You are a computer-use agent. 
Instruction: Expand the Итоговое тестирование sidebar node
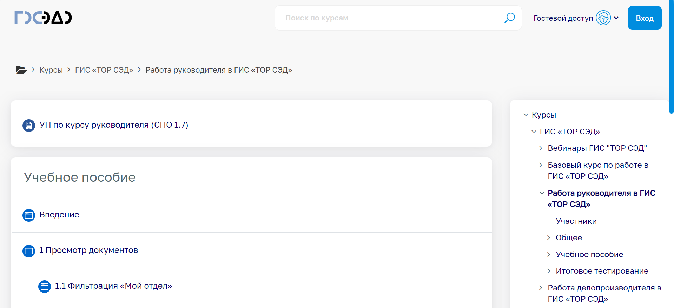point(549,271)
